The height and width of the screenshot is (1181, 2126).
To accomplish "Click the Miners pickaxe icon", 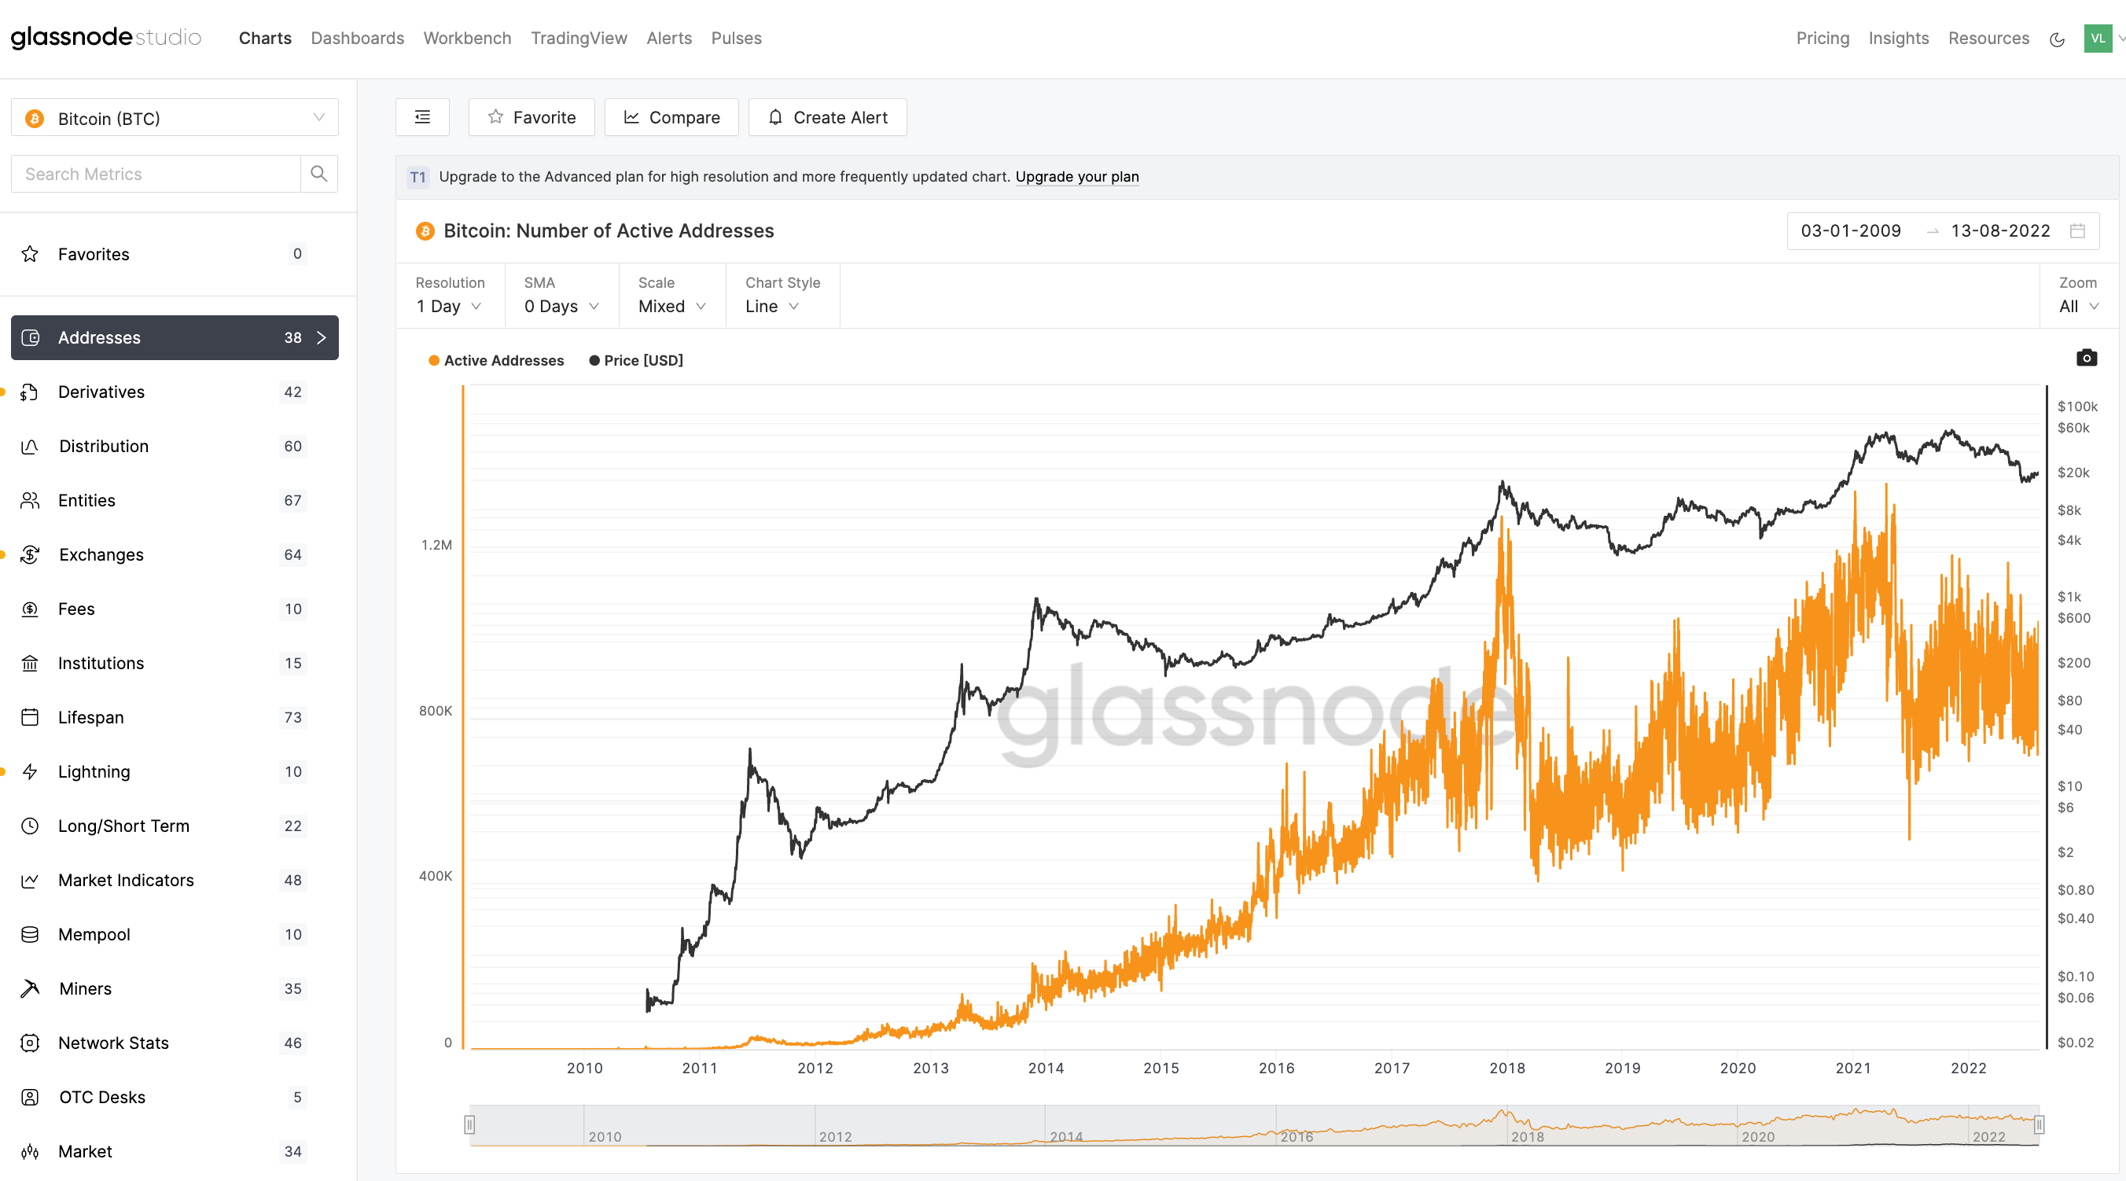I will (x=31, y=988).
